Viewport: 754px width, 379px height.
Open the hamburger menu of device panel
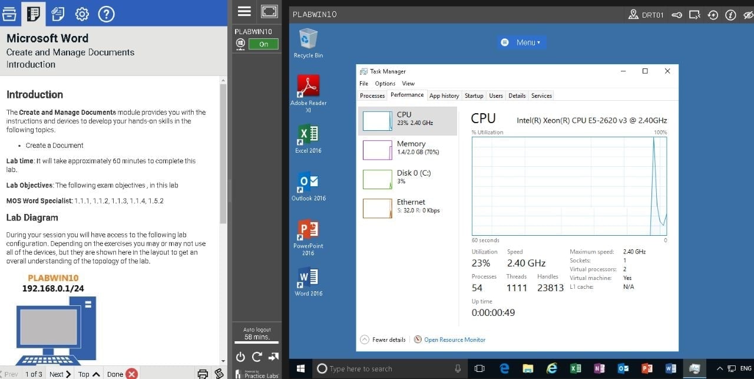(244, 12)
